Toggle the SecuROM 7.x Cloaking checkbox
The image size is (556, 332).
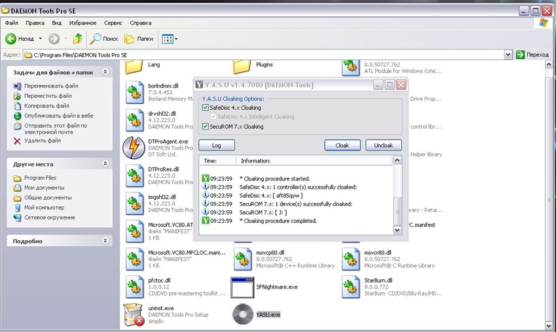tap(205, 126)
